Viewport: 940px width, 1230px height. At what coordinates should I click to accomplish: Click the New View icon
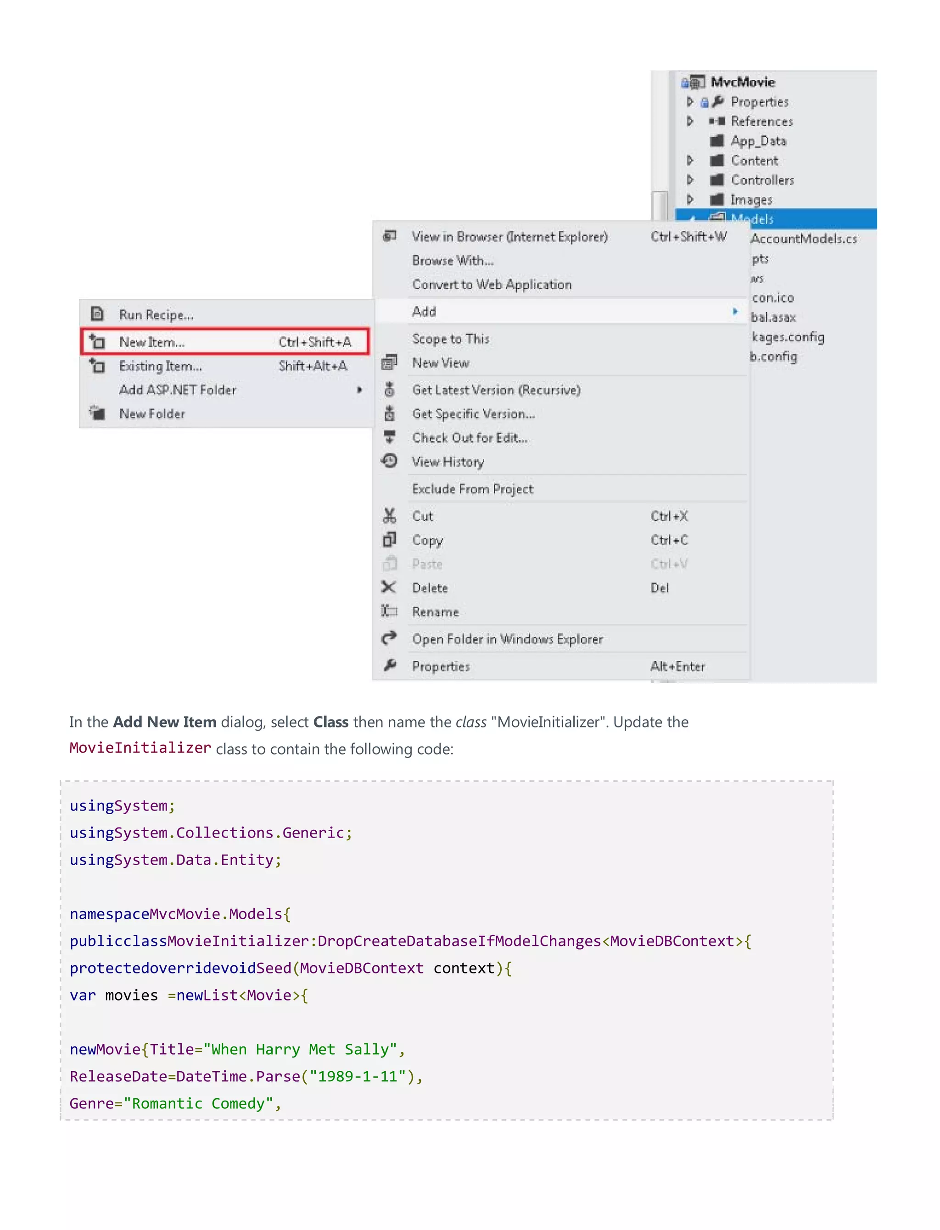tap(389, 363)
